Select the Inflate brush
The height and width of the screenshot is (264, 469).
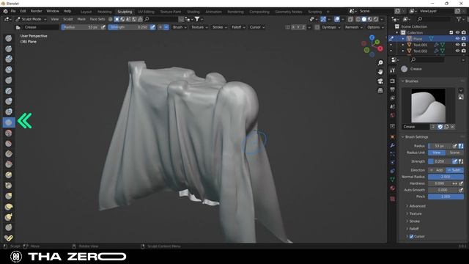pos(9,101)
